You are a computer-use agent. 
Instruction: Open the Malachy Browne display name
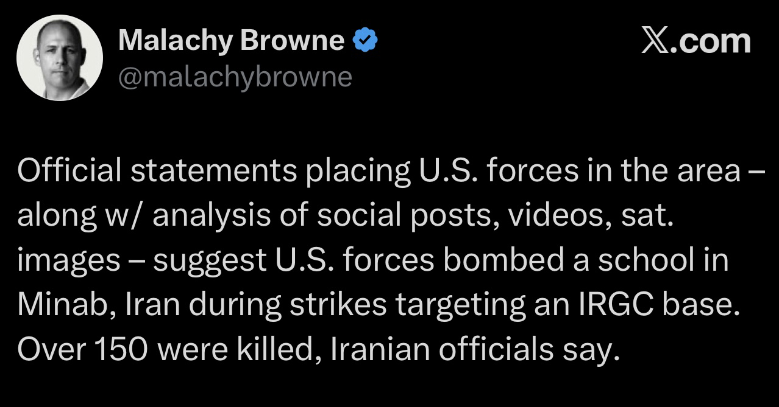coord(231,41)
